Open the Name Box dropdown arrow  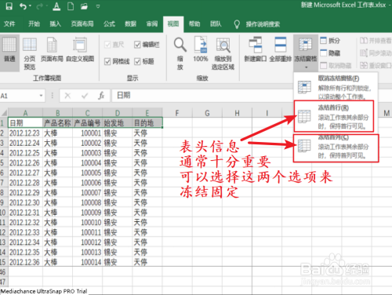(x=41, y=96)
